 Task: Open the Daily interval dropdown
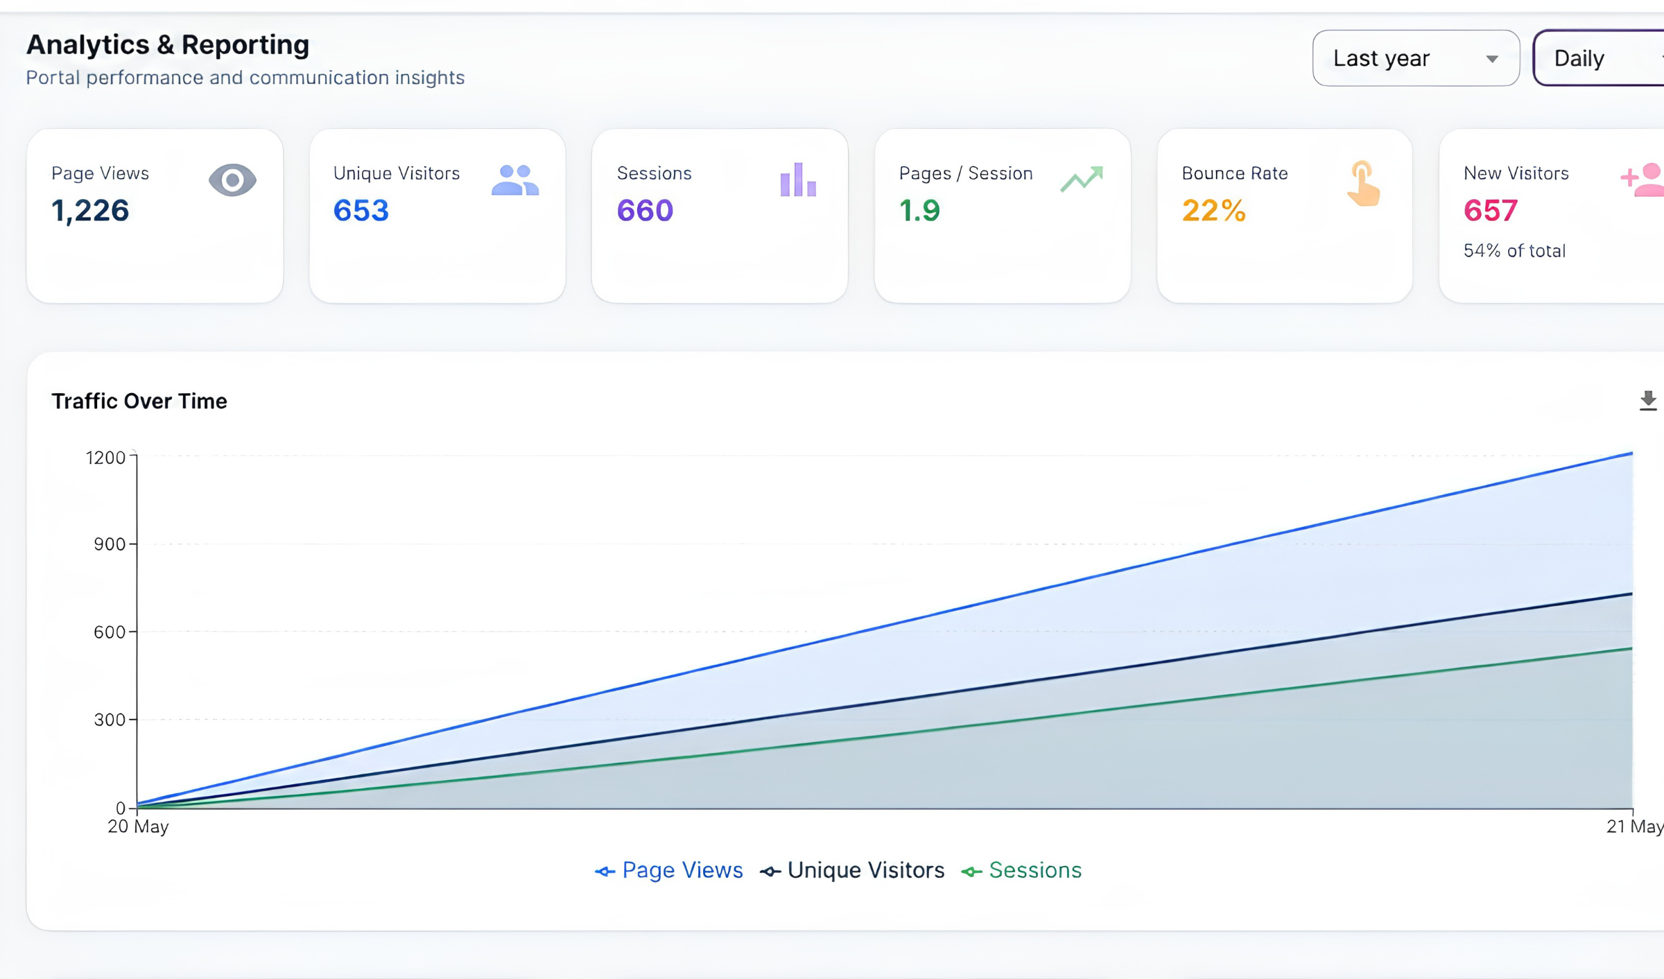[1599, 58]
